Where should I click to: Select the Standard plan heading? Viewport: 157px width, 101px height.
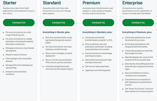pyautogui.click(x=52, y=3)
